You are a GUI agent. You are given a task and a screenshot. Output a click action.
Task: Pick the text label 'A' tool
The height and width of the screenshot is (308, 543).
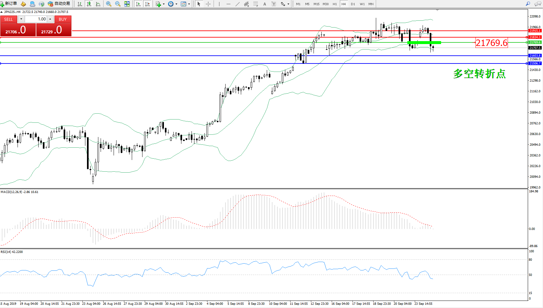265,4
